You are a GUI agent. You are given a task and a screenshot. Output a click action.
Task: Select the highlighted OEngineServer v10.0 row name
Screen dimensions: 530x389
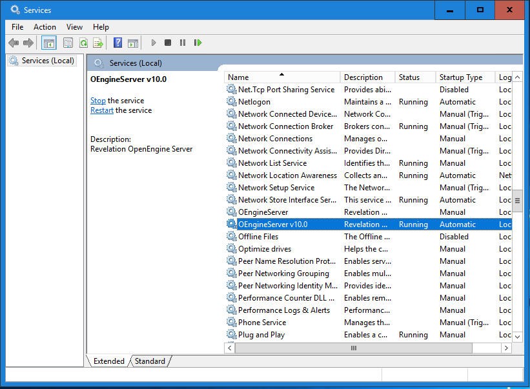point(273,224)
